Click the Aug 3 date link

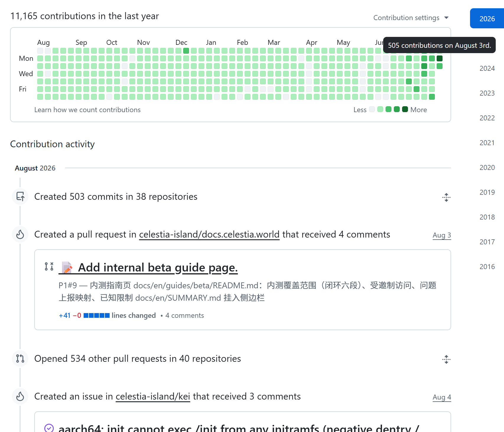(442, 235)
